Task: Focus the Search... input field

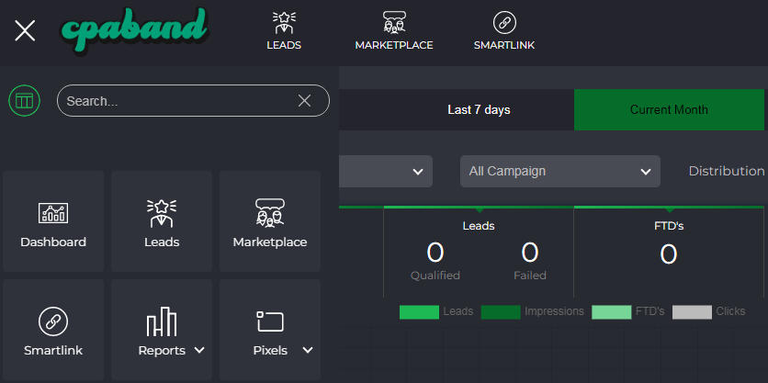Action: point(193,101)
